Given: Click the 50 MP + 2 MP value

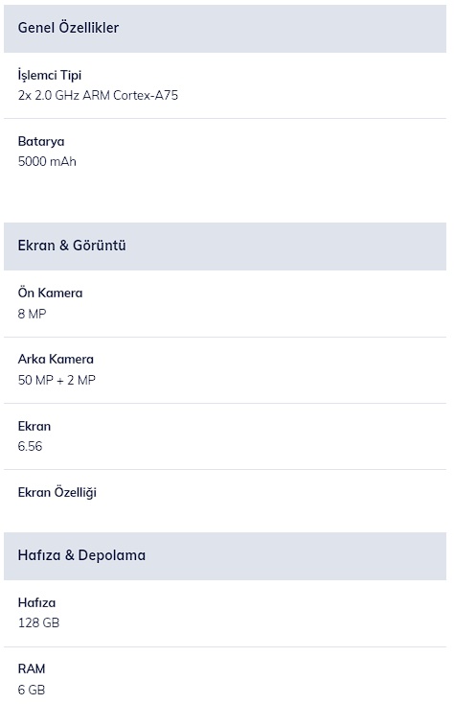Looking at the screenshot, I should (57, 380).
